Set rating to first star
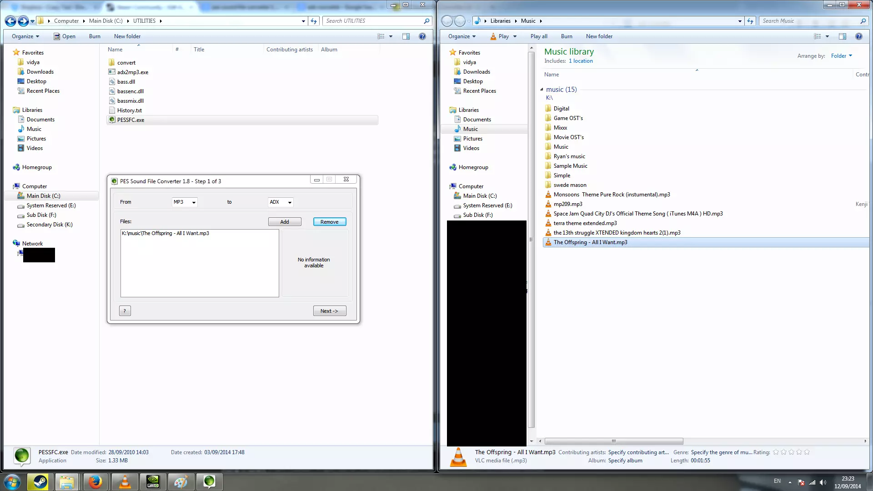Screen dimensions: 873x491 tap(776, 452)
